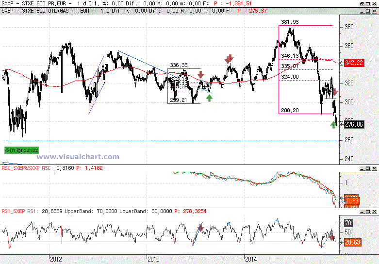This screenshot has width=379, height=264.
Task: Click the green 'Sin órdenes' button
Action: coord(22,150)
